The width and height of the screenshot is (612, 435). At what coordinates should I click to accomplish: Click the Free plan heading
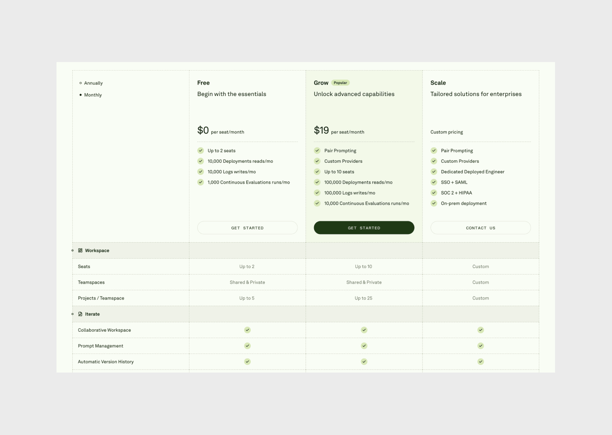(x=203, y=83)
